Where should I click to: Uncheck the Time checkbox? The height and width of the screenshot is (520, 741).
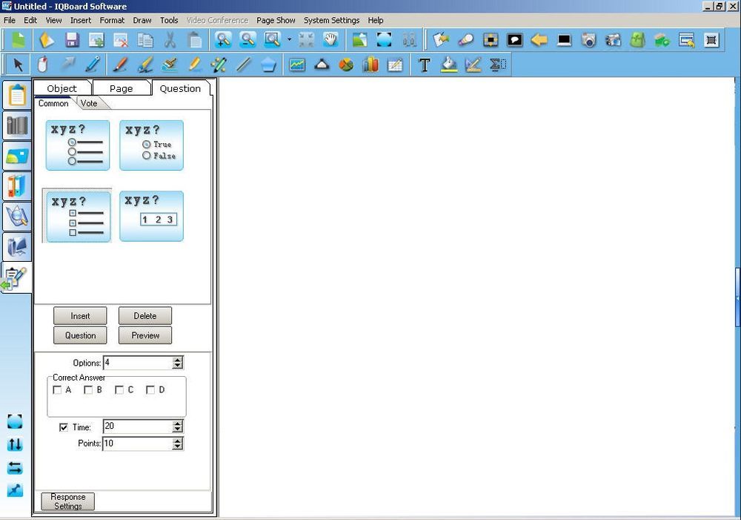point(64,427)
